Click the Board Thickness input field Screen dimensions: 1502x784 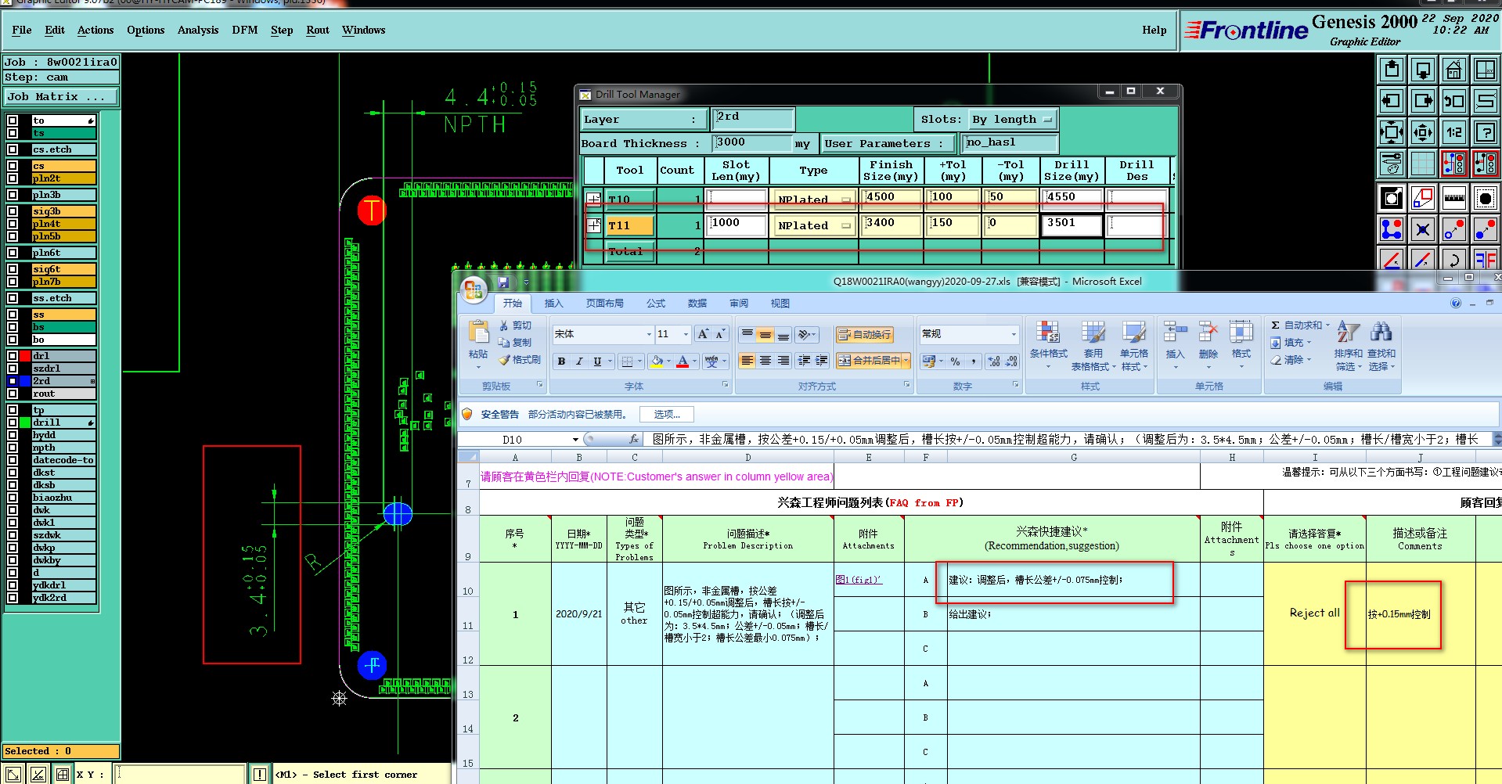point(752,143)
